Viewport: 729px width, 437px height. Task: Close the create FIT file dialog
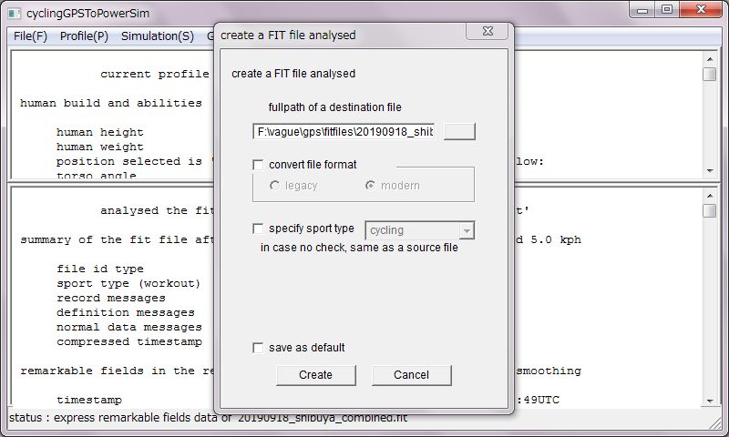[488, 31]
